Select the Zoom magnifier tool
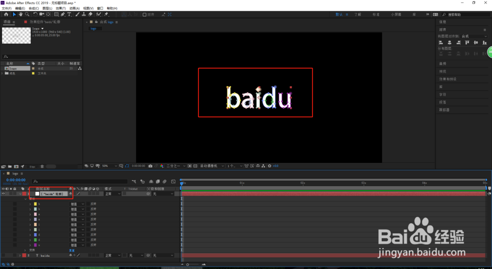 (27, 14)
